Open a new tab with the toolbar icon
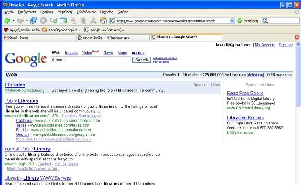Screen dimensions: 301x185 53,20
